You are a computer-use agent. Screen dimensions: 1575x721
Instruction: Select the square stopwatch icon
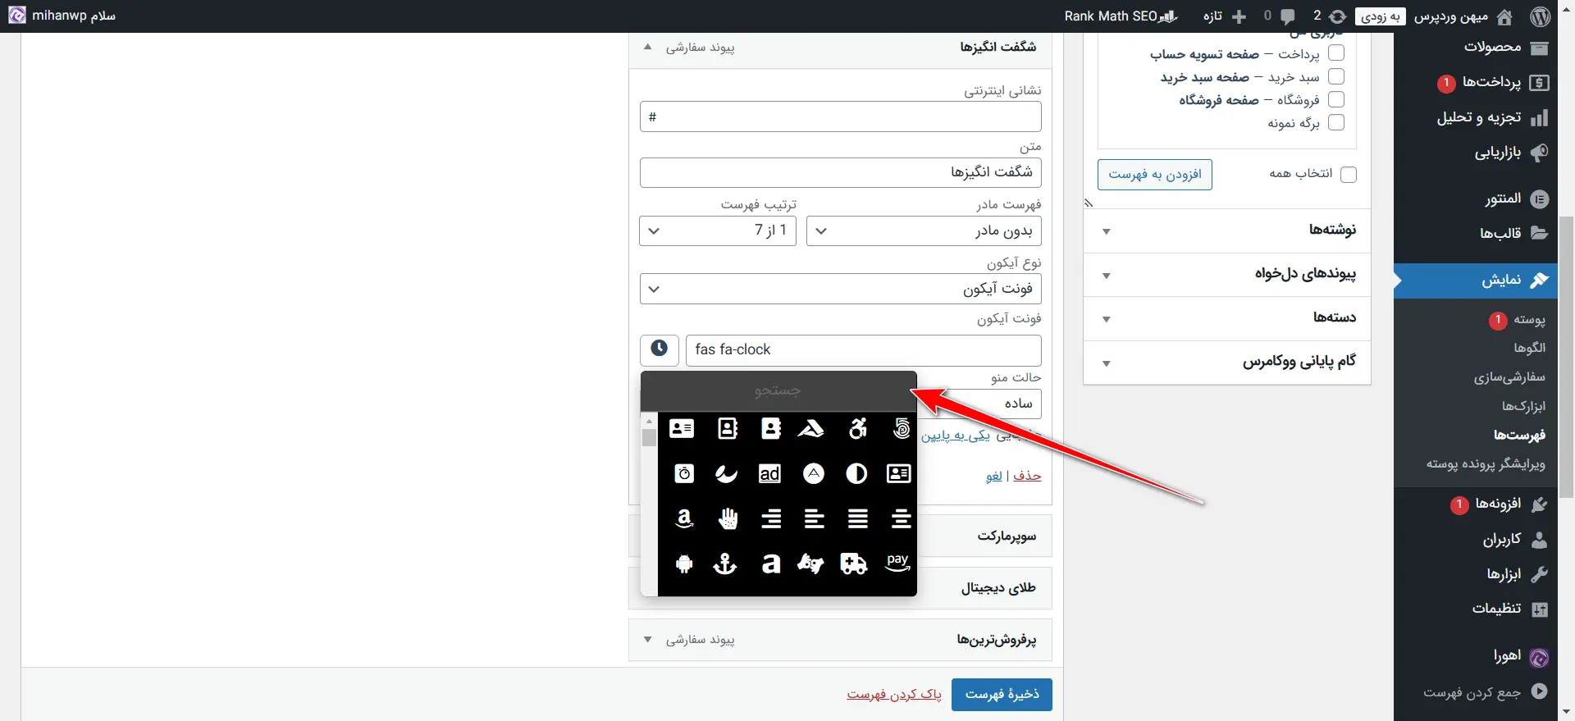pyautogui.click(x=684, y=474)
